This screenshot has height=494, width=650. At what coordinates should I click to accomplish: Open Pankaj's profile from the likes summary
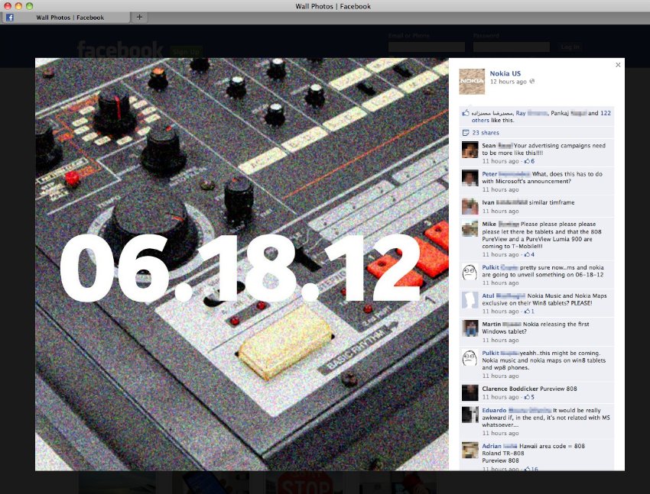pyautogui.click(x=568, y=113)
